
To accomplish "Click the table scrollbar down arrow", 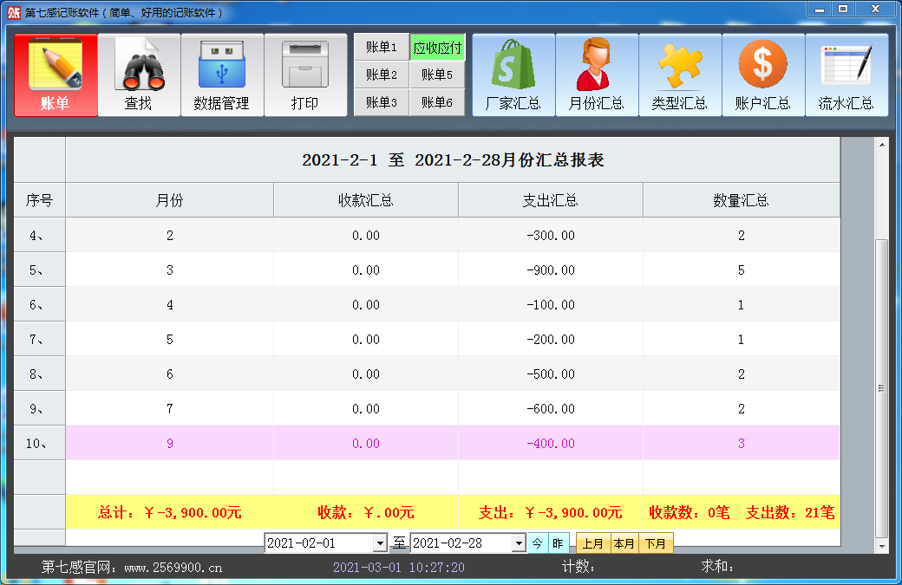I will pos(882,547).
